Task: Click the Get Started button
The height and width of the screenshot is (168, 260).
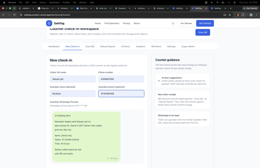Action: (205, 23)
